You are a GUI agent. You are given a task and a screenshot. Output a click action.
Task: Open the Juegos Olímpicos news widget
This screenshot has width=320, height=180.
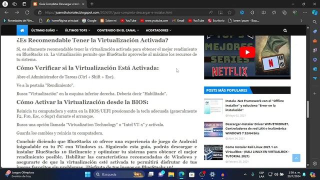click(20, 174)
